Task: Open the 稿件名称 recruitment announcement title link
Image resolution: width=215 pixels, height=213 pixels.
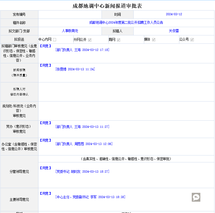Action: click(126, 23)
